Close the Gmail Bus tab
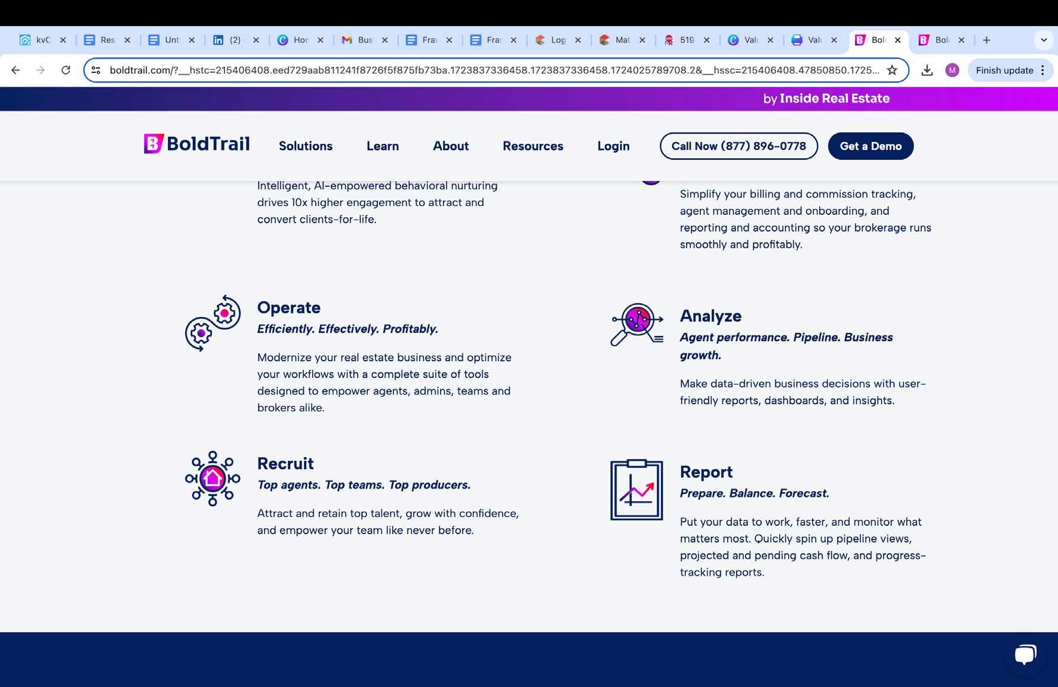 pyautogui.click(x=385, y=40)
